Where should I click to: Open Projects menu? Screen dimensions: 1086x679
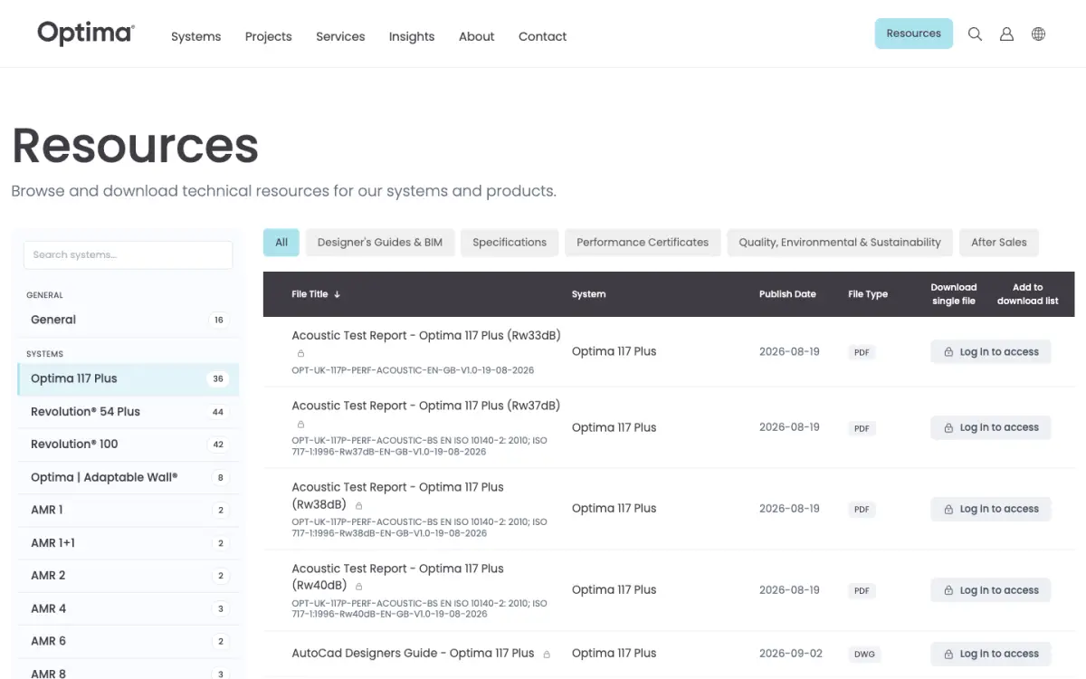(269, 36)
